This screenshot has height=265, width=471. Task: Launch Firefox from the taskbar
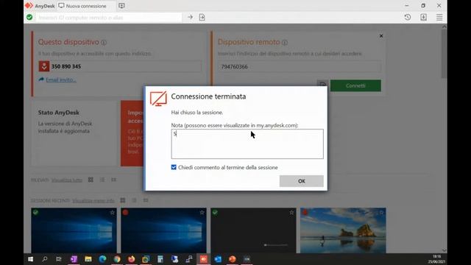click(131, 259)
